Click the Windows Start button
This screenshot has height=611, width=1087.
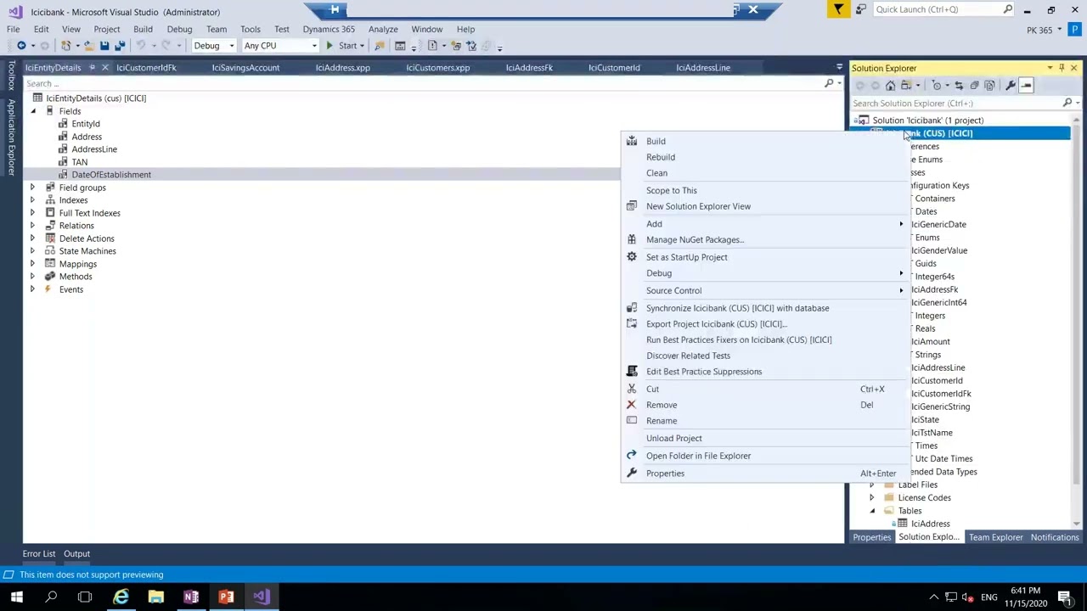click(x=16, y=597)
